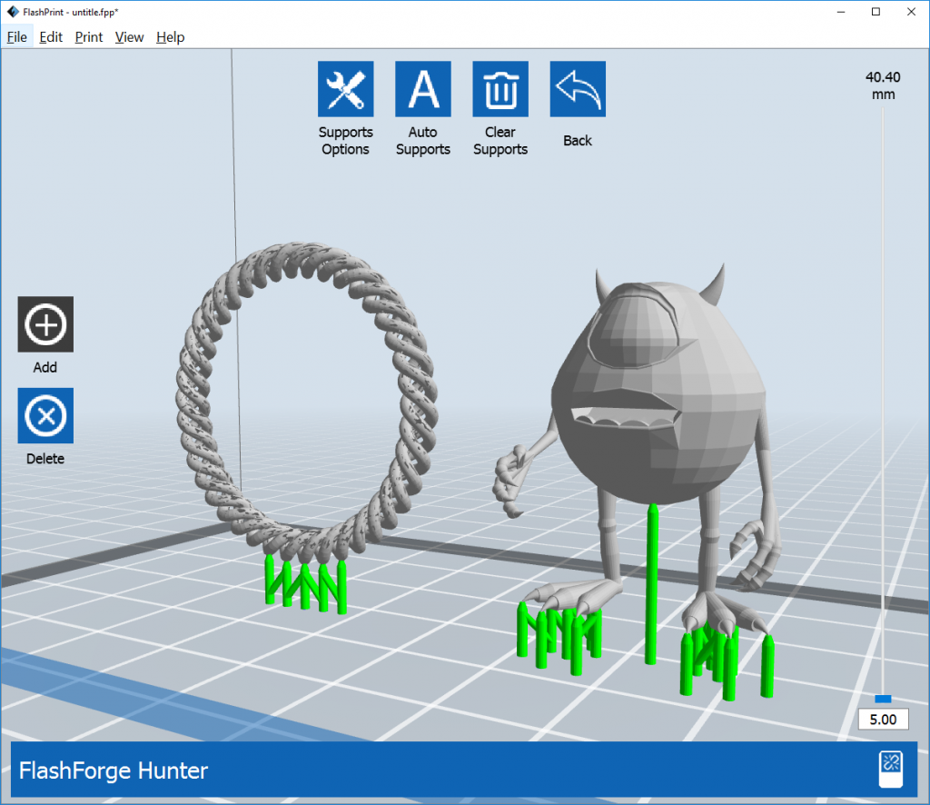Close the FlashPrint window
The height and width of the screenshot is (805, 930).
pos(911,12)
